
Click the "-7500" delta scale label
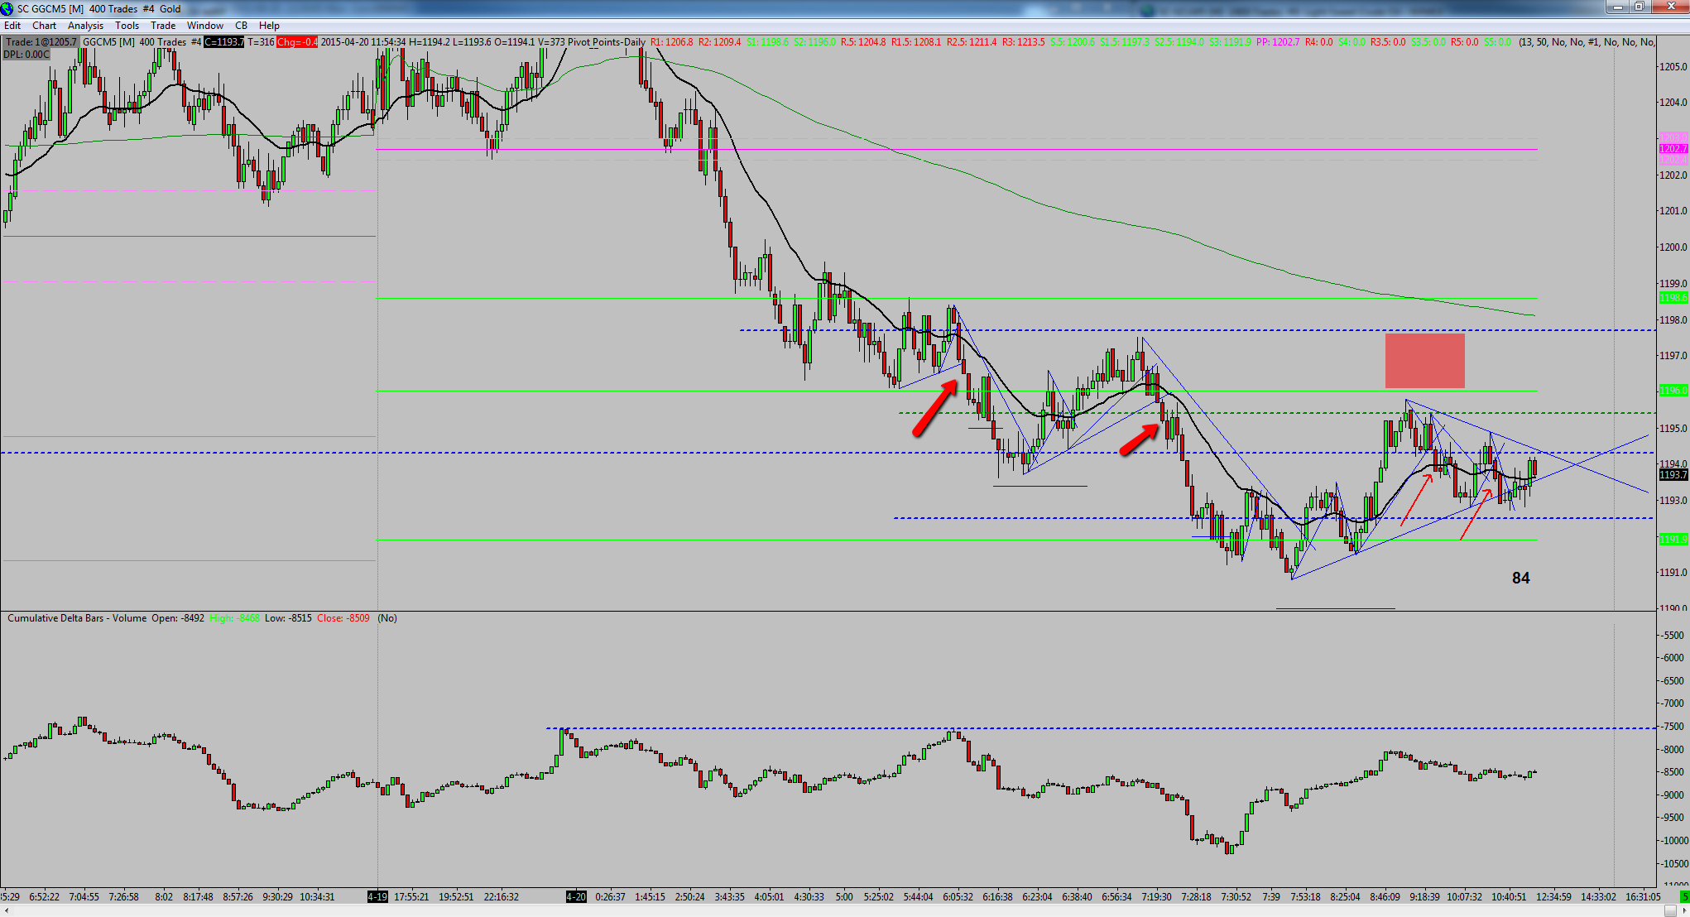pyautogui.click(x=1673, y=727)
